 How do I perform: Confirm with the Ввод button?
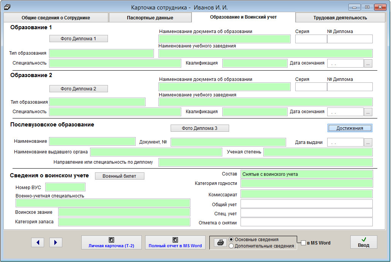point(364,242)
